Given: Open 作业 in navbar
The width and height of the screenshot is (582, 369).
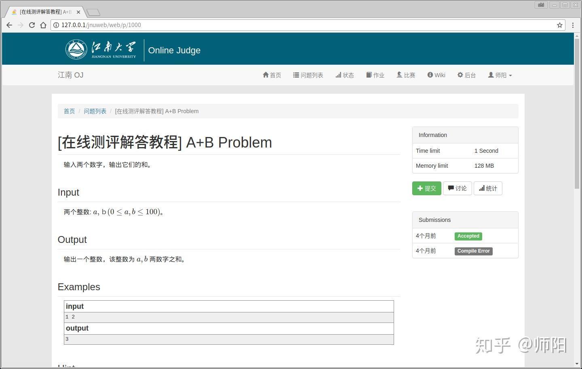Looking at the screenshot, I should 375,75.
